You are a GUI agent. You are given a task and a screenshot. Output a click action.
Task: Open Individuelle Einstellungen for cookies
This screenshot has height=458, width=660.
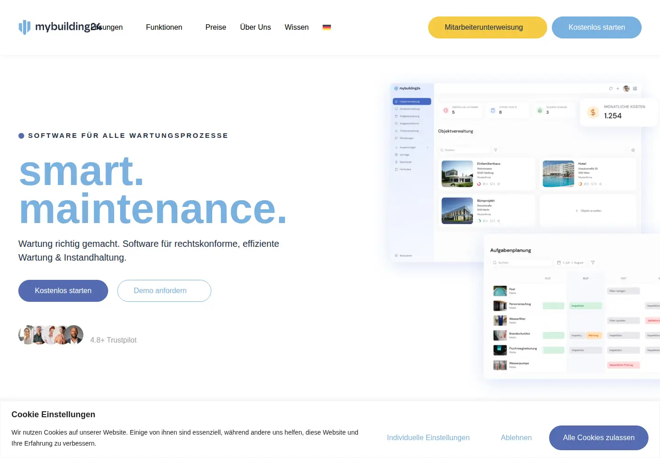coord(428,438)
